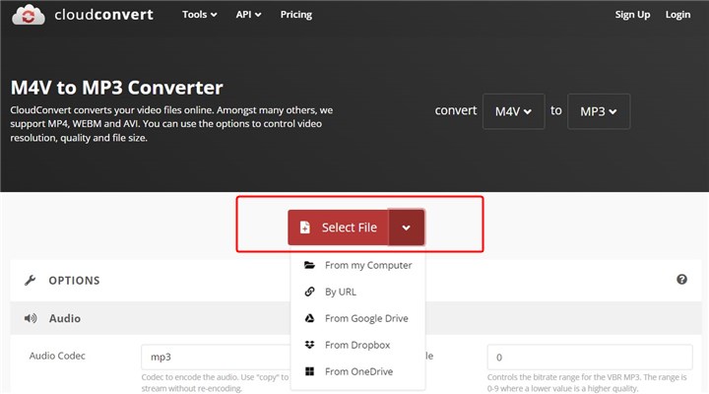This screenshot has width=709, height=394.
Task: Choose the Google Drive icon in the list
Action: pyautogui.click(x=309, y=318)
